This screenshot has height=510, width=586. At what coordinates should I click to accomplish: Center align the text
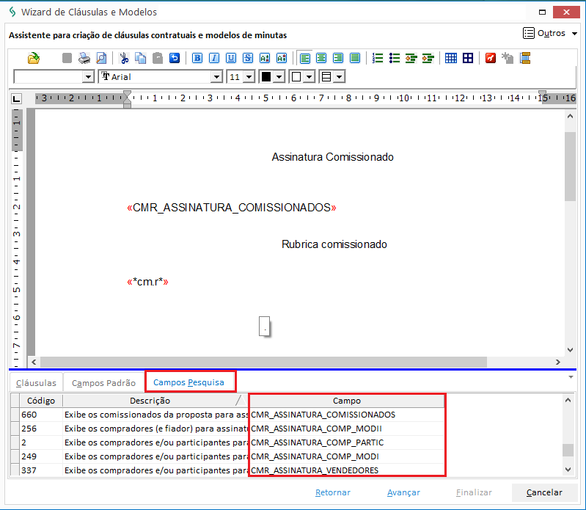point(321,58)
